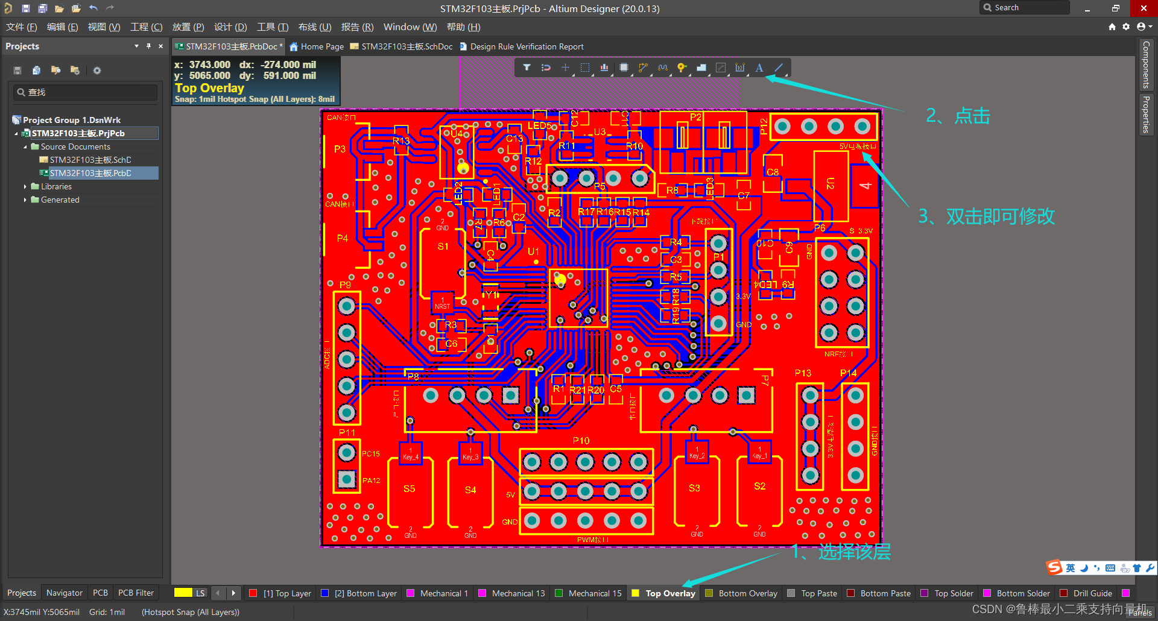
Task: Select STM32F103主板.SchDoc in the project tree
Action: pos(90,160)
